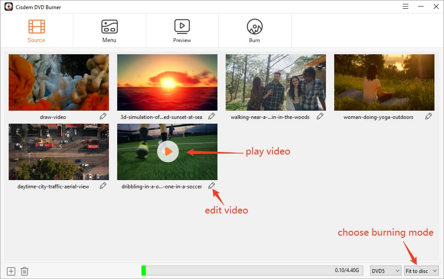
Task: Click the disc capacity progress bar
Action: click(x=252, y=270)
